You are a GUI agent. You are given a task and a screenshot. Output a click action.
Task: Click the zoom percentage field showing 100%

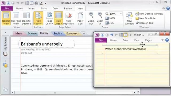pyautogui.click(x=114, y=14)
